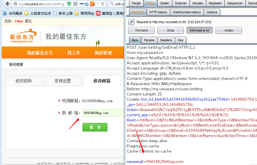Open the WebSockets history sub-tab
The width and height of the screenshot is (257, 165).
click(187, 12)
